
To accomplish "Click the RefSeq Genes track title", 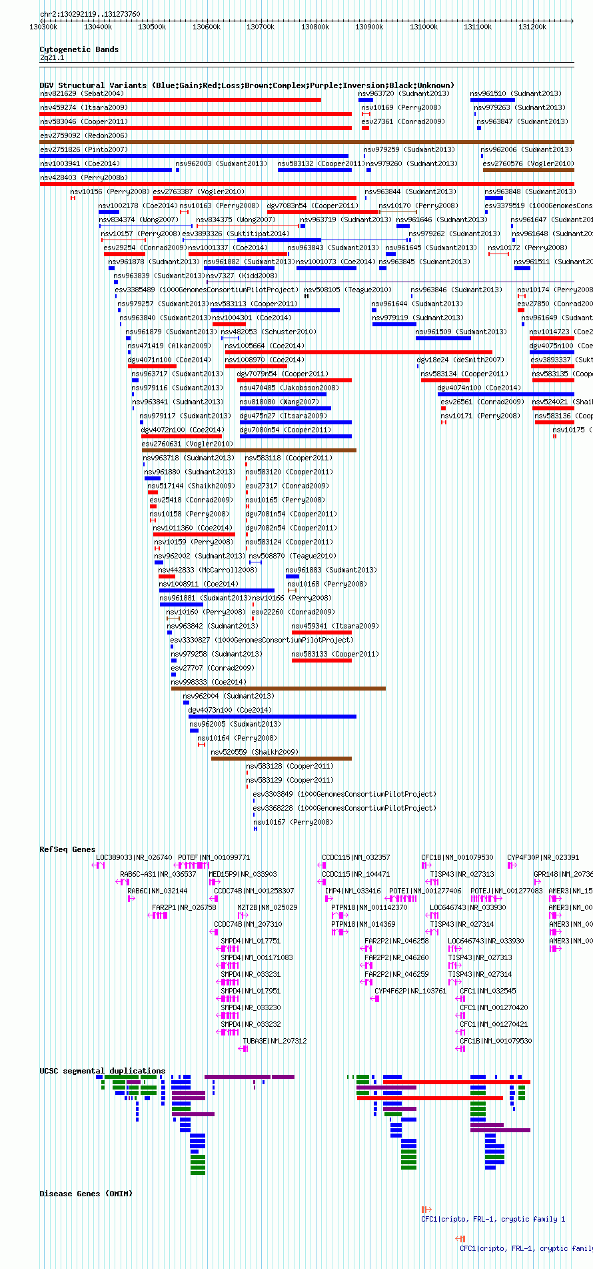I will click(67, 849).
